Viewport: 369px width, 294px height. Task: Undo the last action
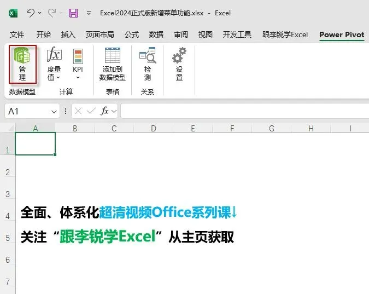click(31, 13)
